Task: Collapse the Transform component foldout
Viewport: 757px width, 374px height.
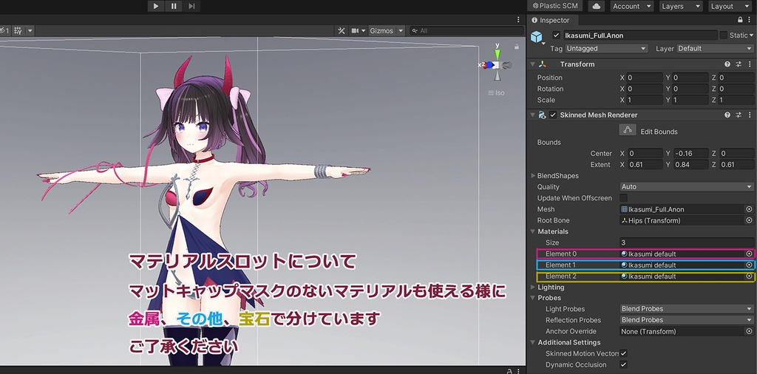Action: pos(532,64)
